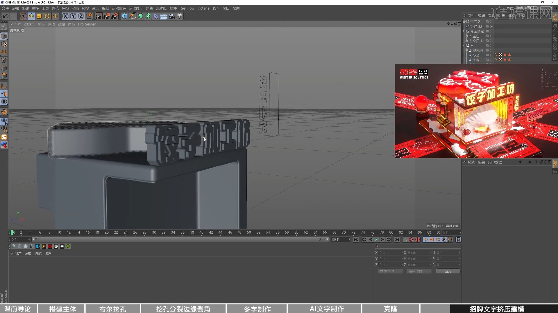Jump to chapter 招牌文字挤压建模
This screenshot has height=313, width=558.
(497, 309)
